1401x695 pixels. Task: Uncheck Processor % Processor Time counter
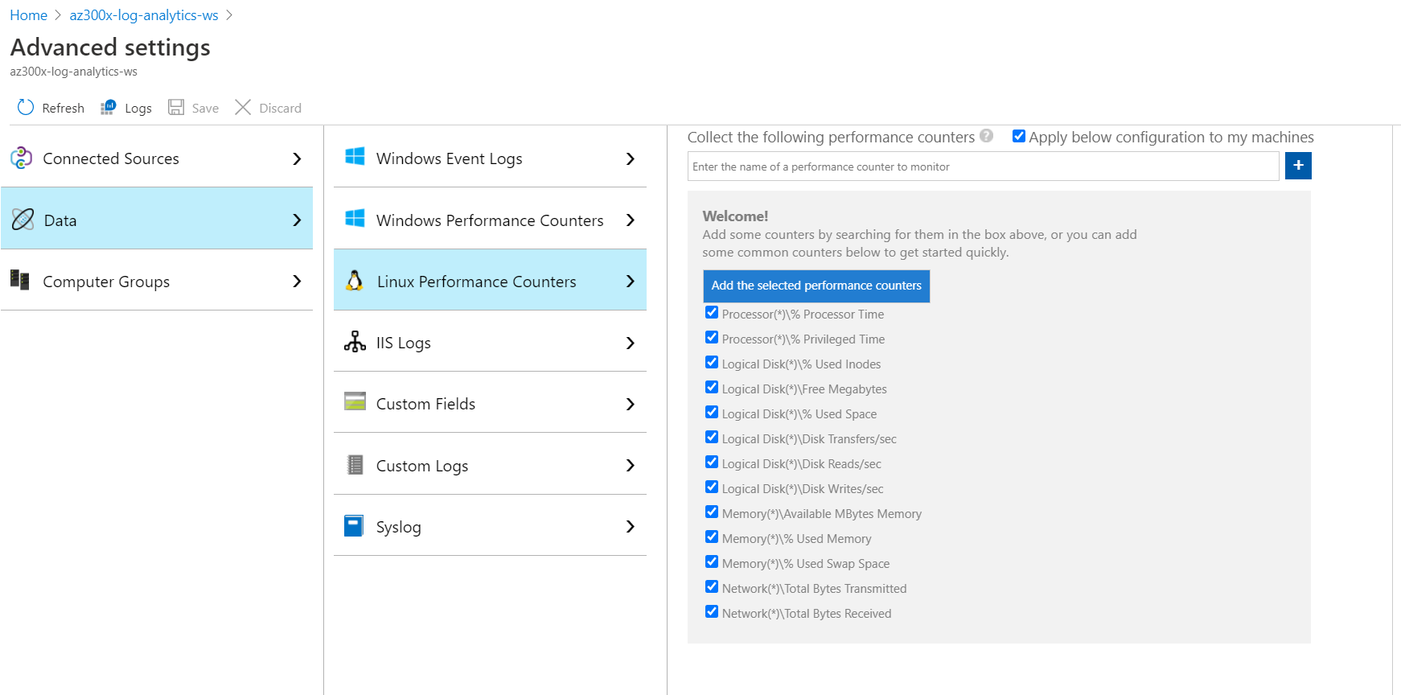[712, 312]
